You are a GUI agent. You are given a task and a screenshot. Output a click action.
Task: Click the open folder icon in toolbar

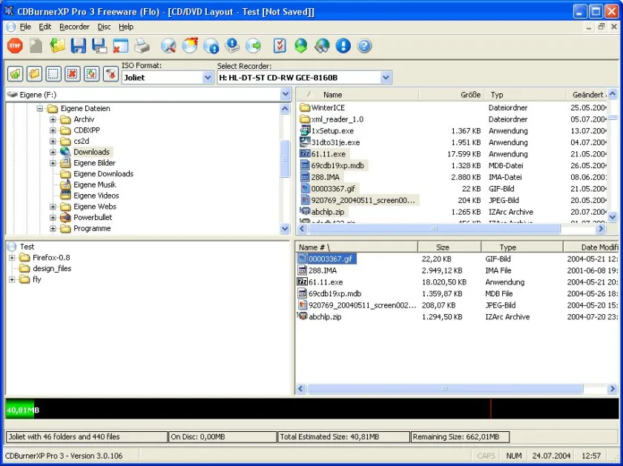(57, 46)
